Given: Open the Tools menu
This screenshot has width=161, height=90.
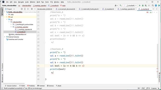Looking at the screenshot, I should [x=47, y=2].
